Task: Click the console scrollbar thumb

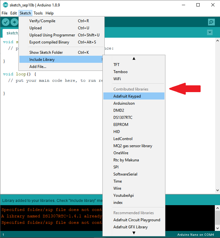Action: (x=217, y=218)
